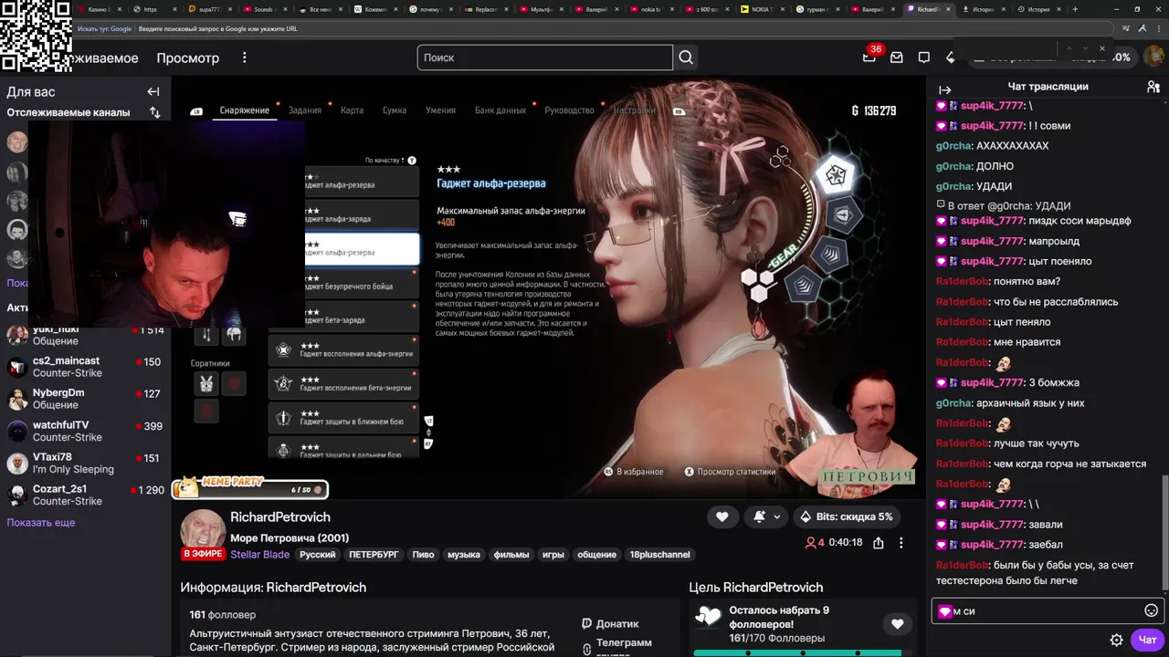Click the Карта game tab
This screenshot has width=1169, height=657.
(x=352, y=110)
